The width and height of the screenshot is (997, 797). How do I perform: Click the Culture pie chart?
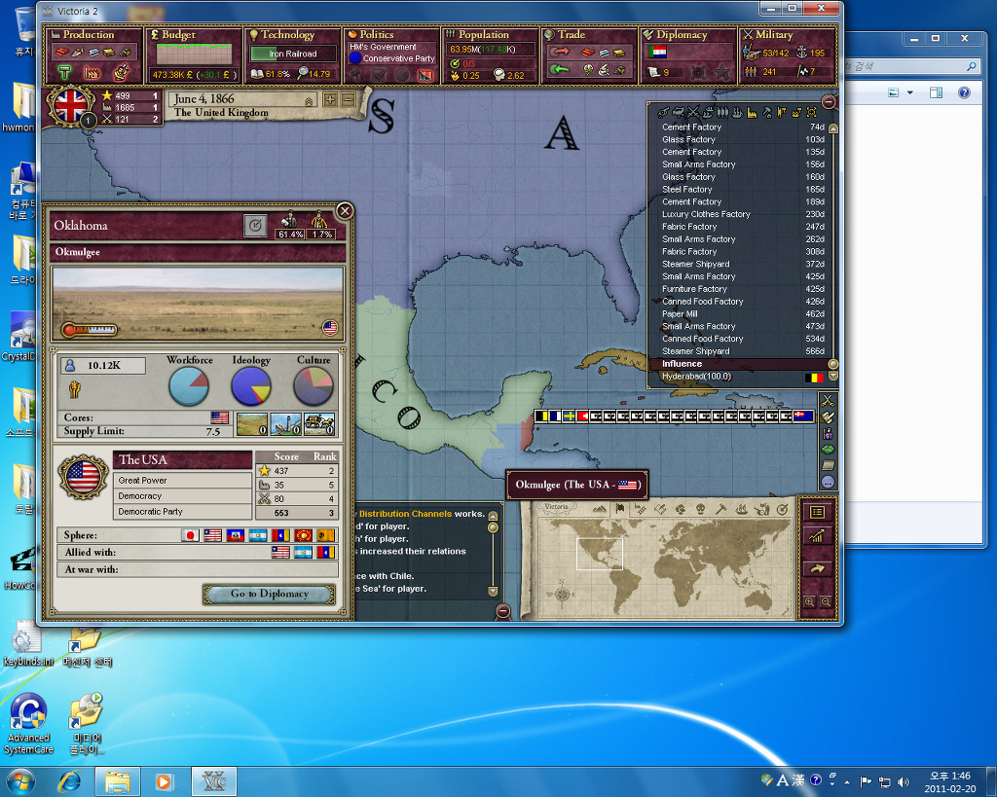(313, 385)
